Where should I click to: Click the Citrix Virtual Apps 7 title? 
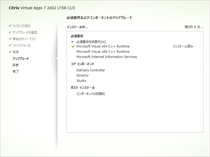point(42,8)
